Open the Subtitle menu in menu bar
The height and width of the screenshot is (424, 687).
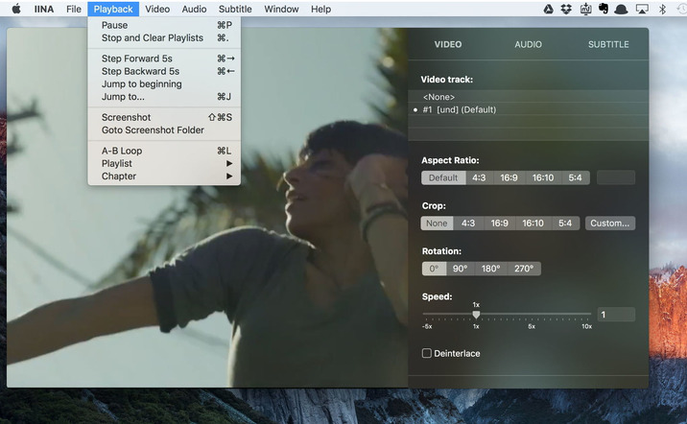(x=235, y=9)
